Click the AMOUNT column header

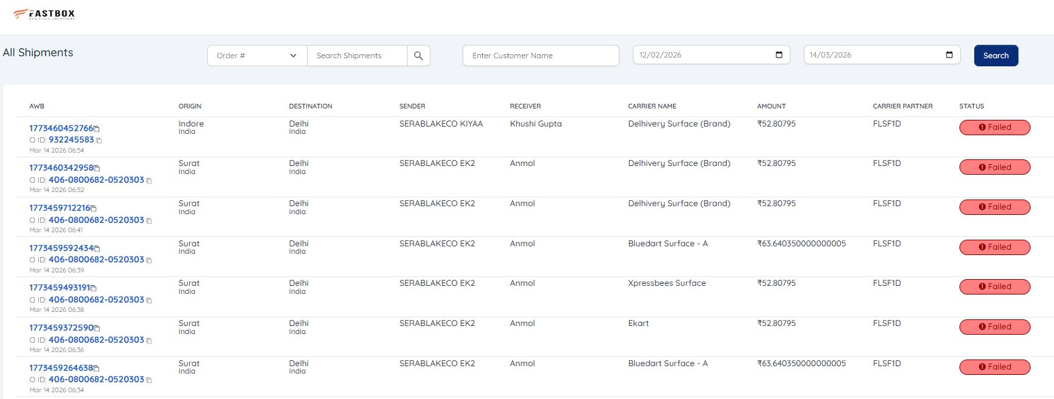click(x=771, y=106)
